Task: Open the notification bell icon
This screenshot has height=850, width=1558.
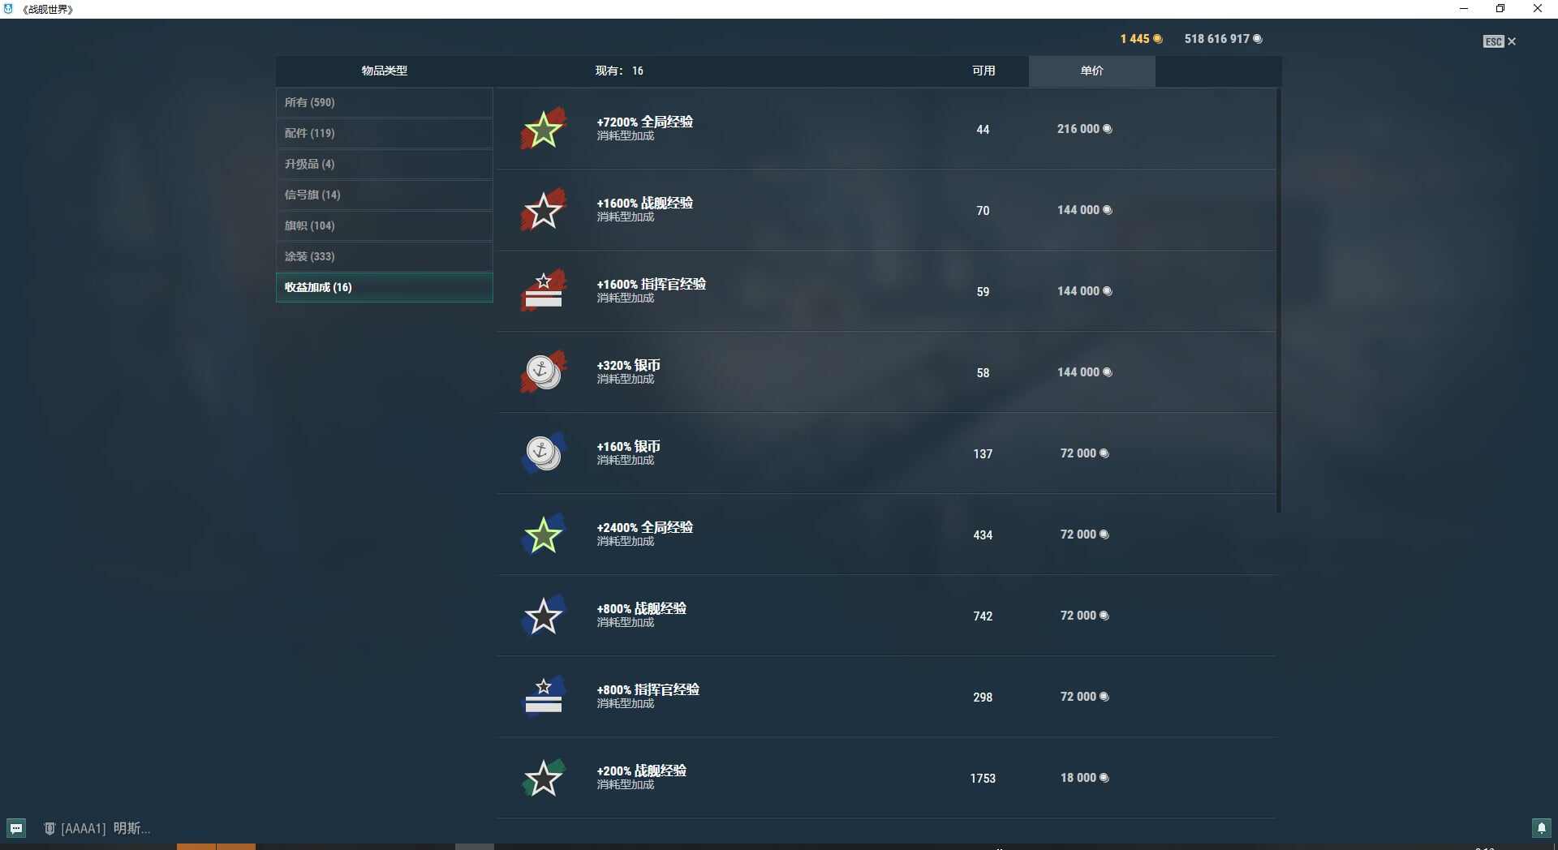Action: click(1542, 828)
